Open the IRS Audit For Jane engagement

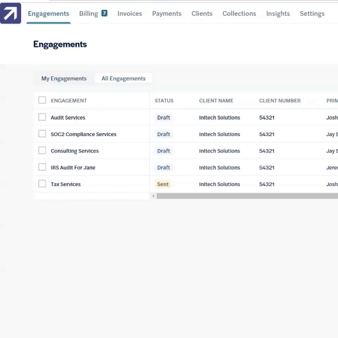73,168
